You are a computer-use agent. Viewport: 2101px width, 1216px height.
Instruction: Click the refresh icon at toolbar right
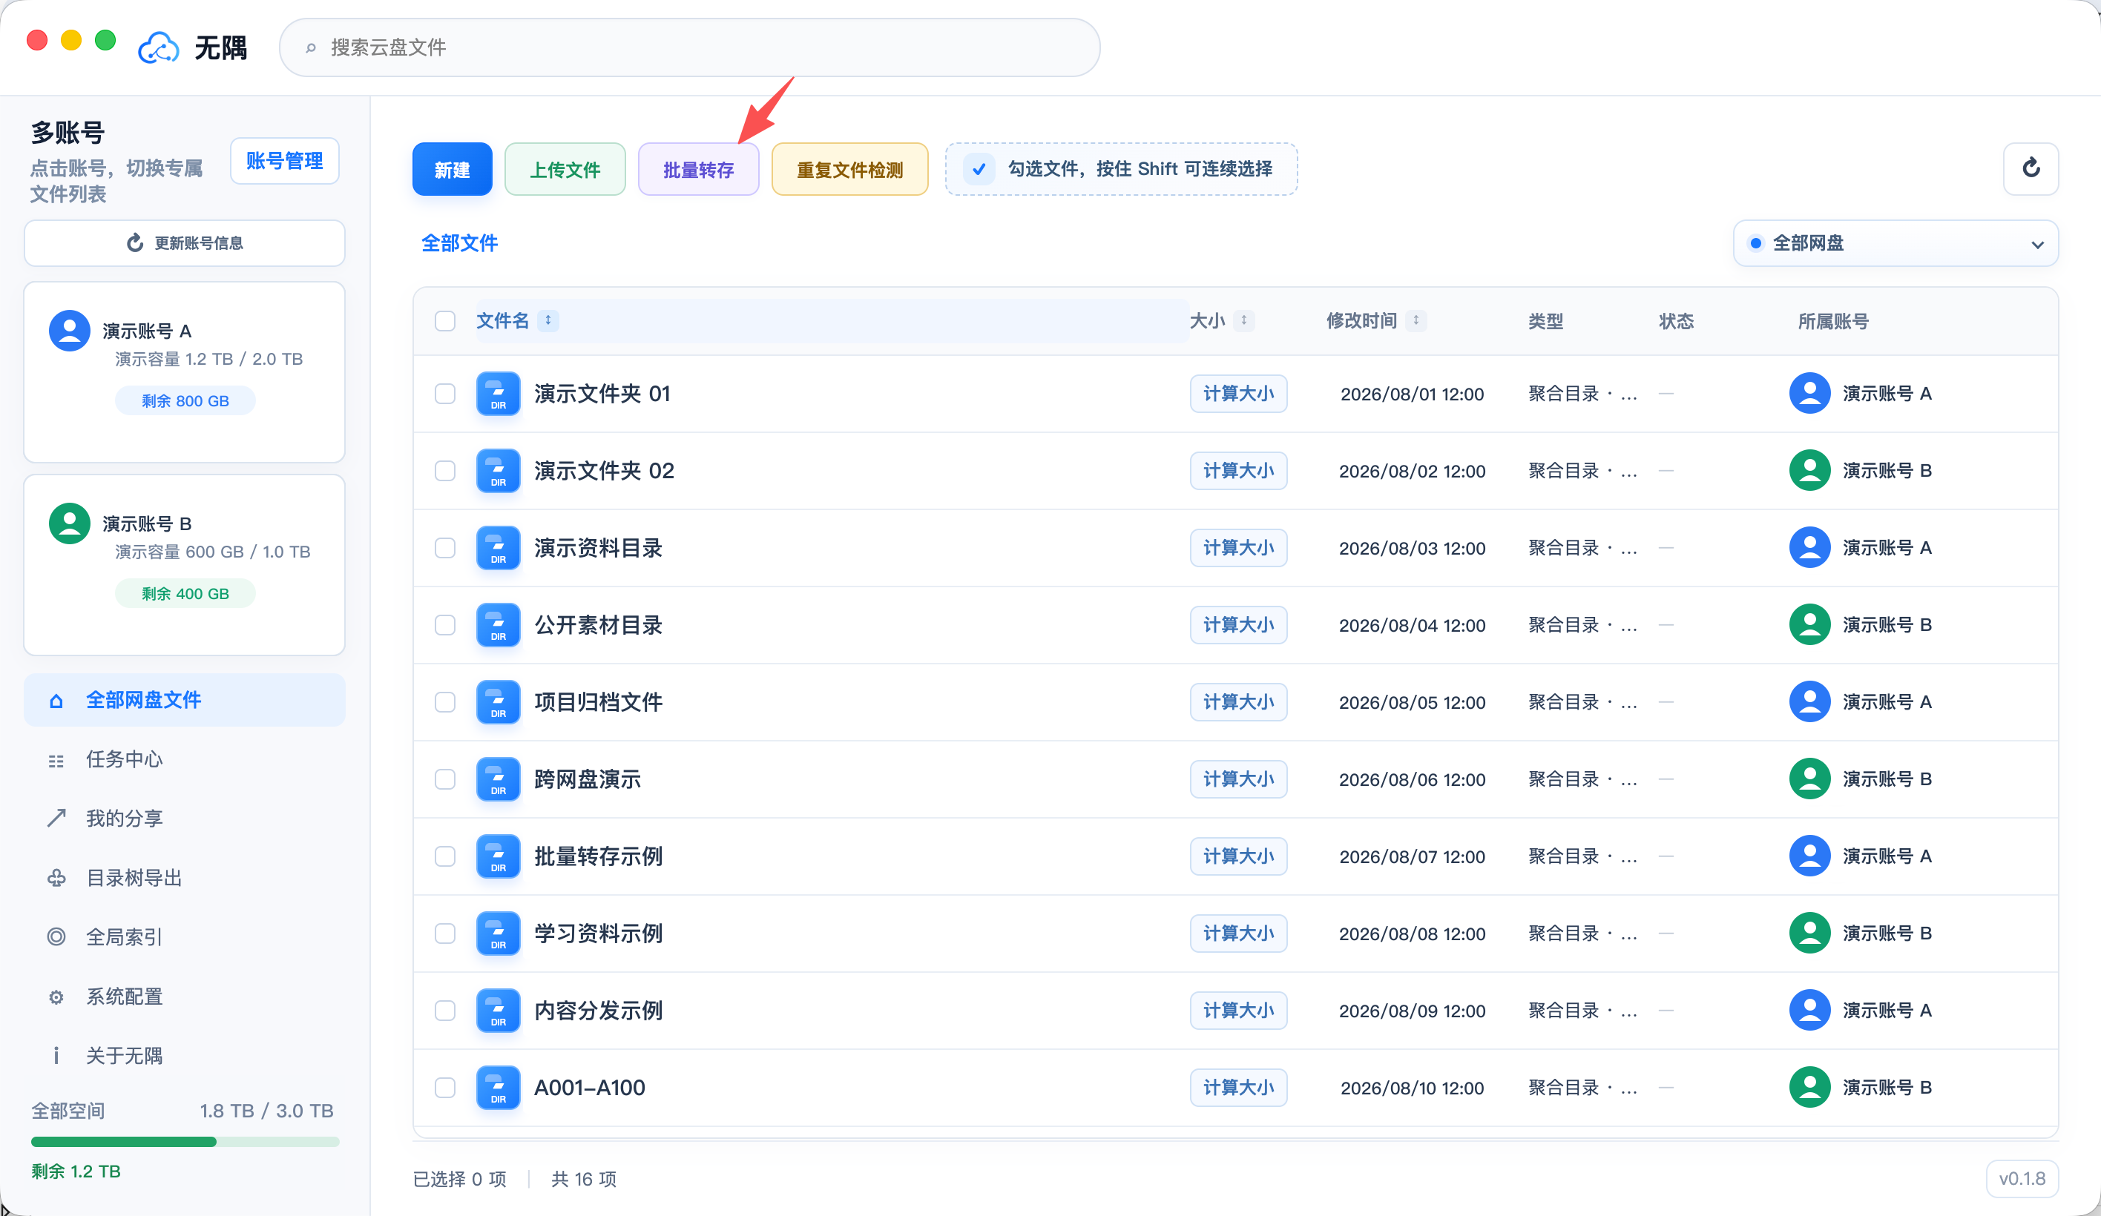tap(2030, 168)
